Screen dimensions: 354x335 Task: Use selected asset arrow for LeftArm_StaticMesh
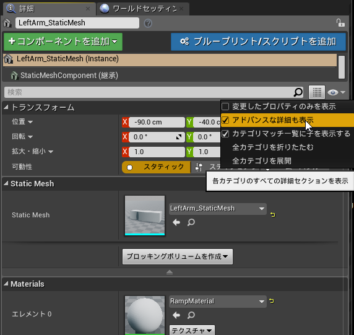[x=176, y=222]
